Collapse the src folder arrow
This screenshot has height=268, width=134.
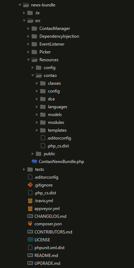pos(24,21)
